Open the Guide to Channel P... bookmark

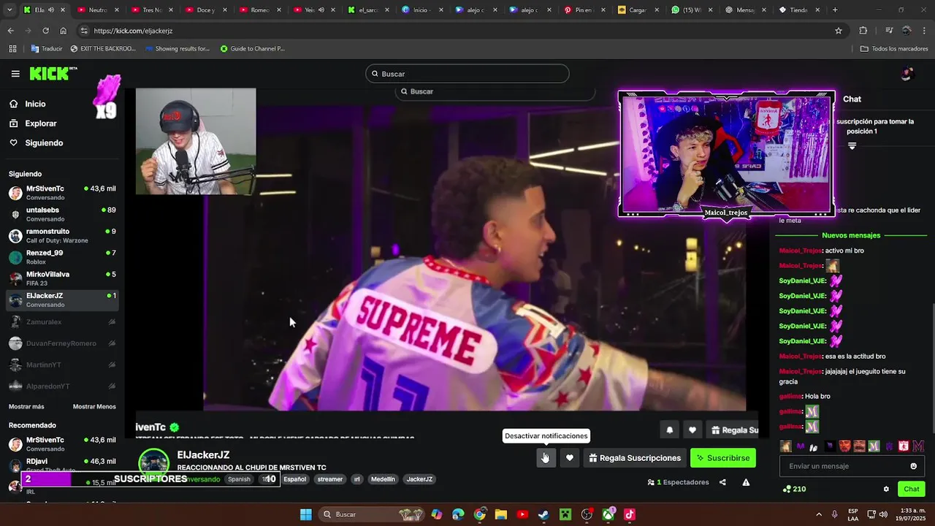pos(253,49)
